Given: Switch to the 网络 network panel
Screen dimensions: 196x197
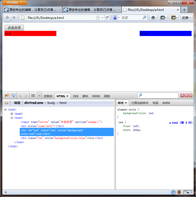Looking at the screenshot, I should (x=107, y=96).
